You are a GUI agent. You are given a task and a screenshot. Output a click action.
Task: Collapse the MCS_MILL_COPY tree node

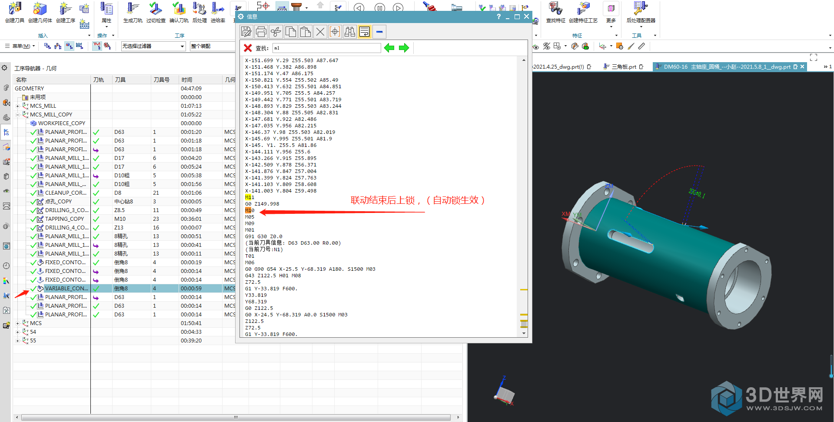pos(18,115)
